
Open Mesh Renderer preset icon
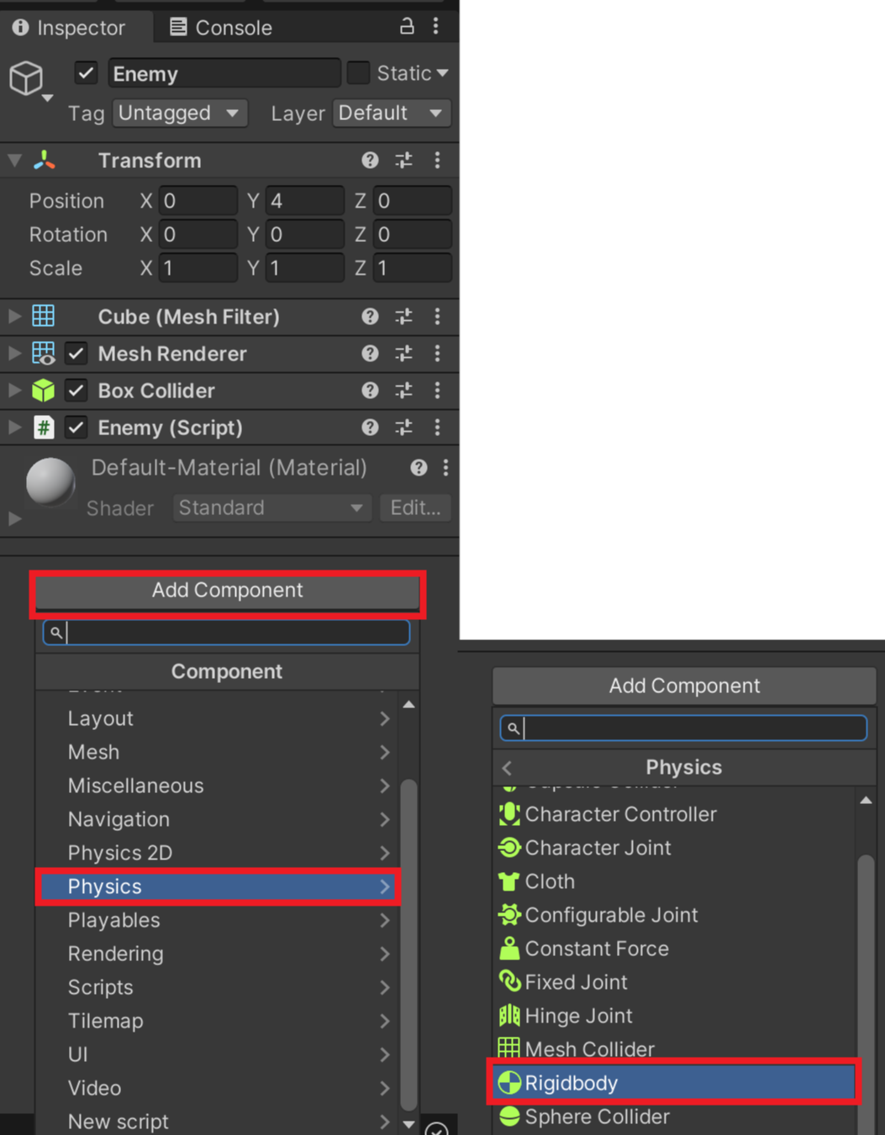click(x=403, y=353)
